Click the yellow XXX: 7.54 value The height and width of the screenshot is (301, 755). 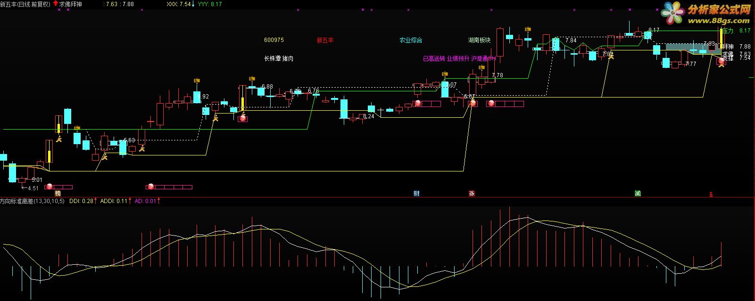(179, 4)
